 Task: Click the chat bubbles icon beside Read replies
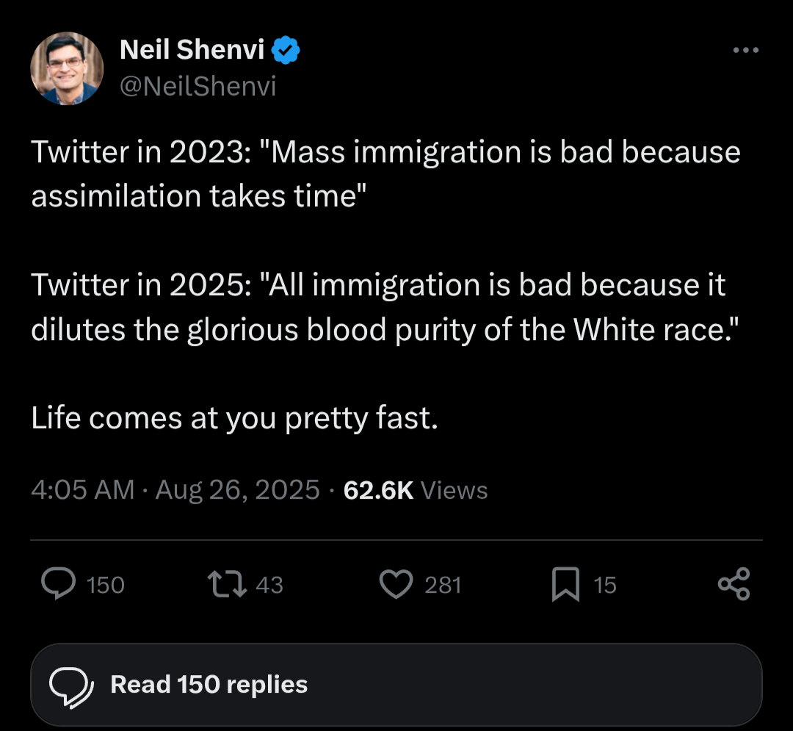pos(72,685)
